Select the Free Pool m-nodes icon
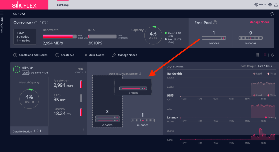This screenshot has height=152, width=279. point(251,38)
